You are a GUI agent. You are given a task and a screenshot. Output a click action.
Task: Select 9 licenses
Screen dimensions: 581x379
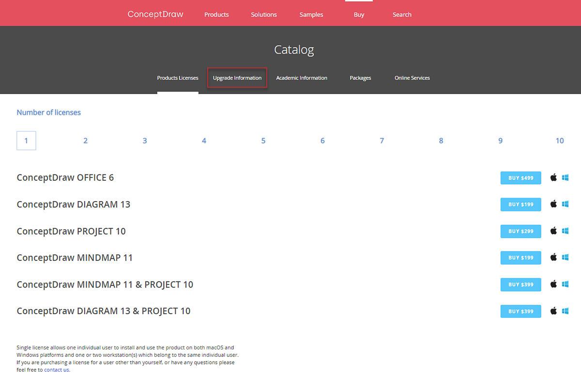tap(501, 141)
